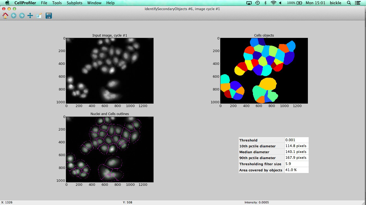Select the Zoom to rectangle tool
This screenshot has height=205, width=366.
(x=39, y=15)
